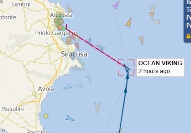Click the Avola town label
The height and width of the screenshot is (133, 191).
click(x=46, y=89)
